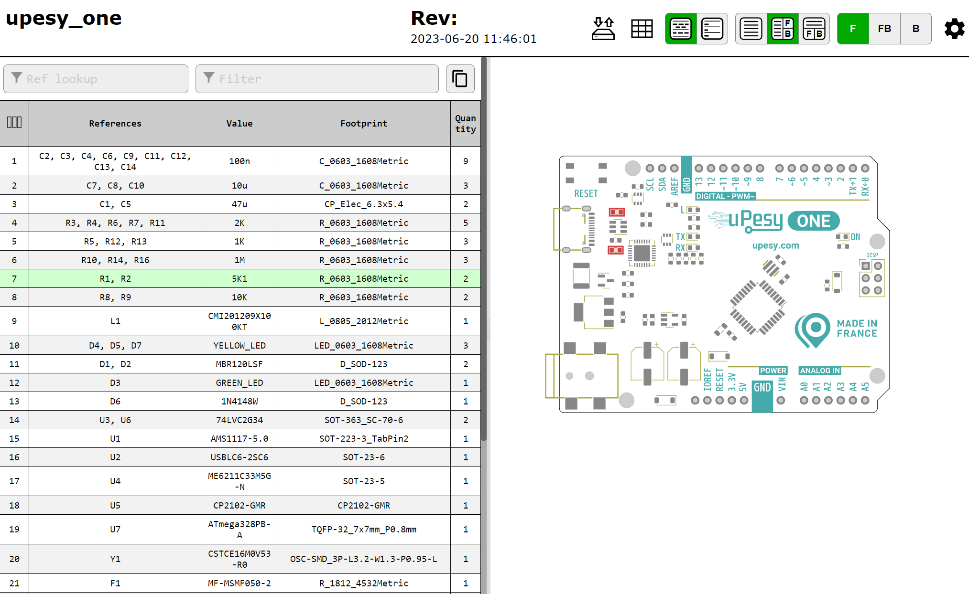Screen dimensions: 969x594
Task: Sort table by Value column header
Action: coord(240,123)
